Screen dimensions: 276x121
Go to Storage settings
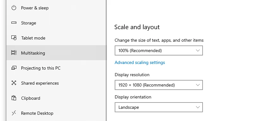pos(56,23)
